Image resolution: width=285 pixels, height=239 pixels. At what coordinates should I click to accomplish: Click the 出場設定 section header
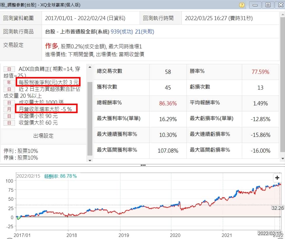(x=44, y=136)
